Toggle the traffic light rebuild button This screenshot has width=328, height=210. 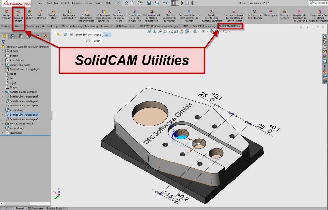(x=182, y=3)
